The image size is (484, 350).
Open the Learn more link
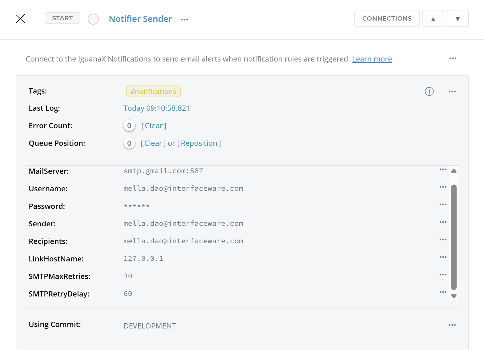click(x=372, y=59)
